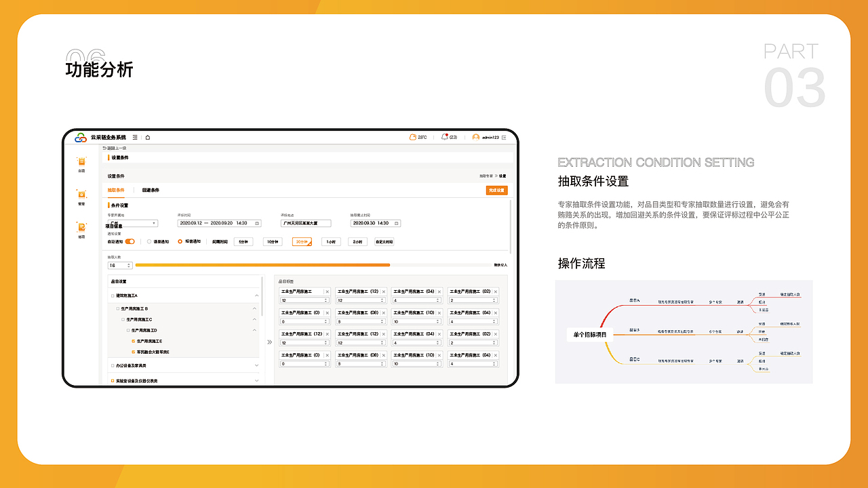Expand the 实验室设备及仪器仪表类 category
The image size is (868, 488).
pyautogui.click(x=256, y=381)
